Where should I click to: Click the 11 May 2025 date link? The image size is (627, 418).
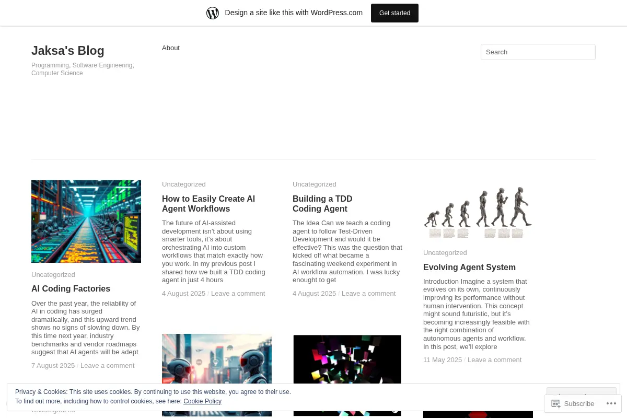tap(443, 360)
